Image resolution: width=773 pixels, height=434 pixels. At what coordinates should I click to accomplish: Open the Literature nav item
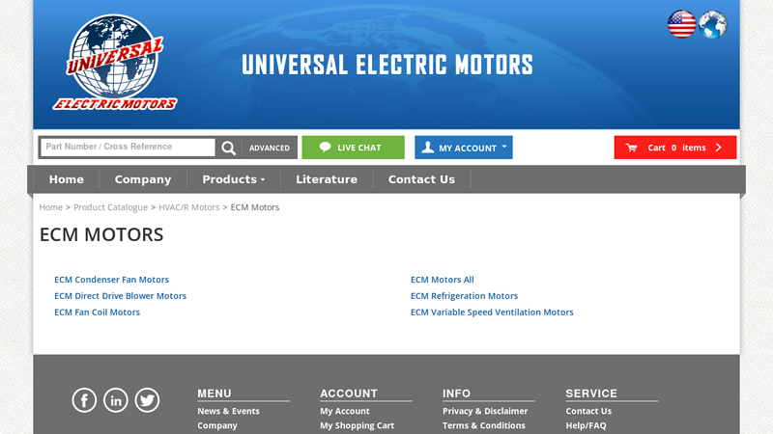[x=327, y=179]
